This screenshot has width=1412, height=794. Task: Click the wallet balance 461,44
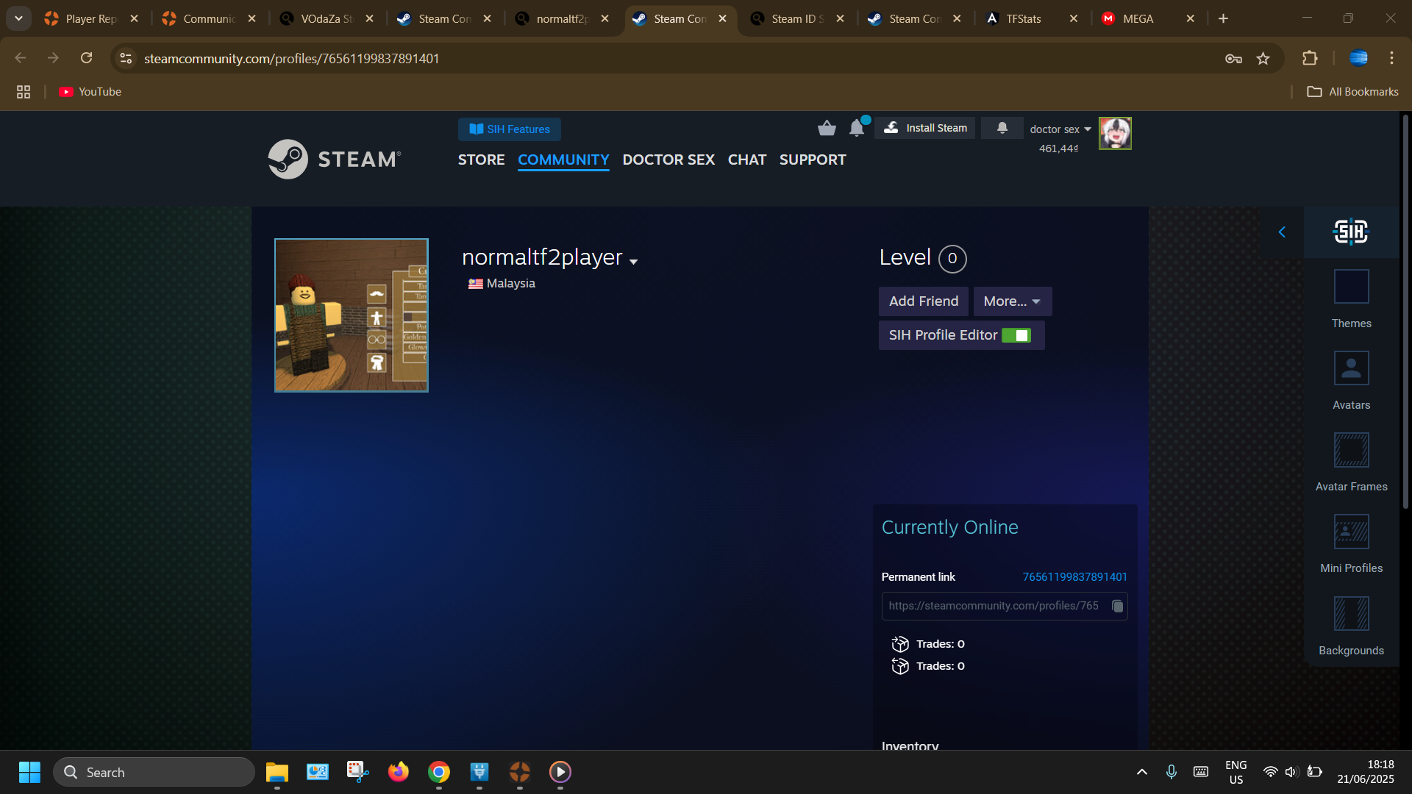tap(1058, 149)
